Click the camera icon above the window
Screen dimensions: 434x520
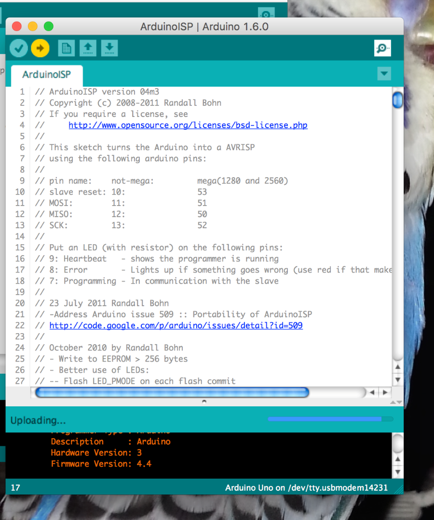coord(266,13)
